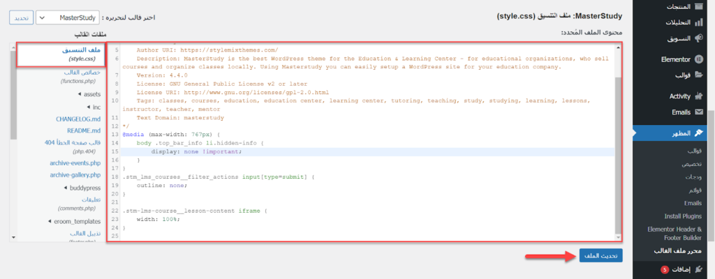Click the stm-lms-course__lesson-content iframe selector
The image size is (715, 279).
[x=194, y=211]
